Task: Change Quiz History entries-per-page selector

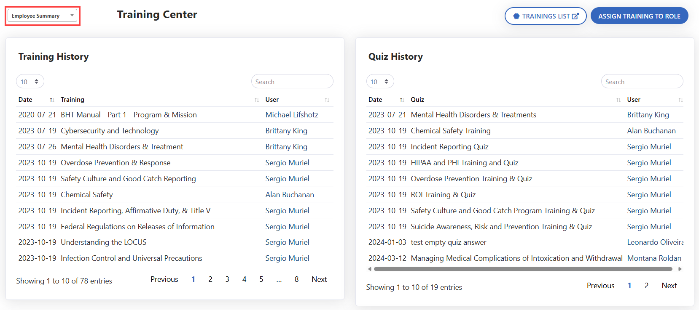Action: point(380,82)
